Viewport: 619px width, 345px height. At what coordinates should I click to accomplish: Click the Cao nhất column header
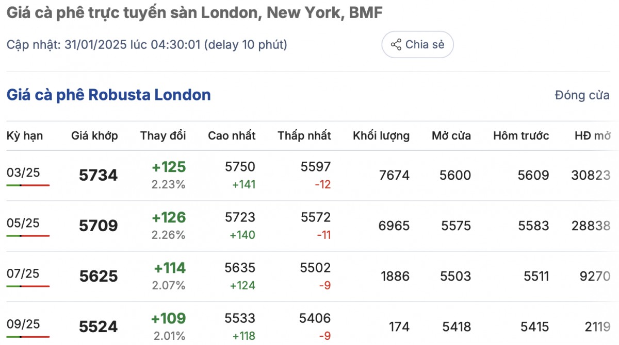click(232, 136)
